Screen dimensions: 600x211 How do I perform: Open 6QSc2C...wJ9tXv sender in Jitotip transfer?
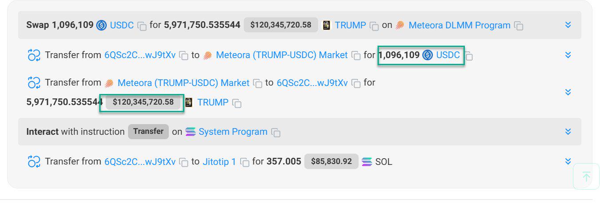tap(140, 162)
